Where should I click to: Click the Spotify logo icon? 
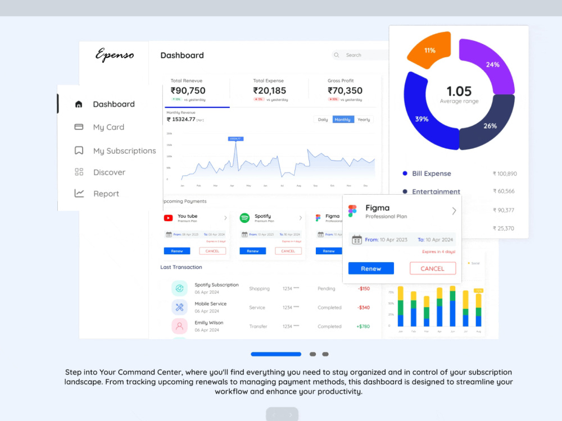(244, 218)
